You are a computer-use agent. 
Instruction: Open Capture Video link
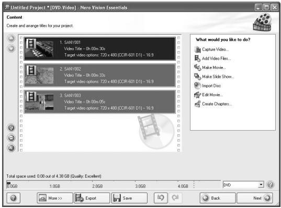click(x=215, y=50)
